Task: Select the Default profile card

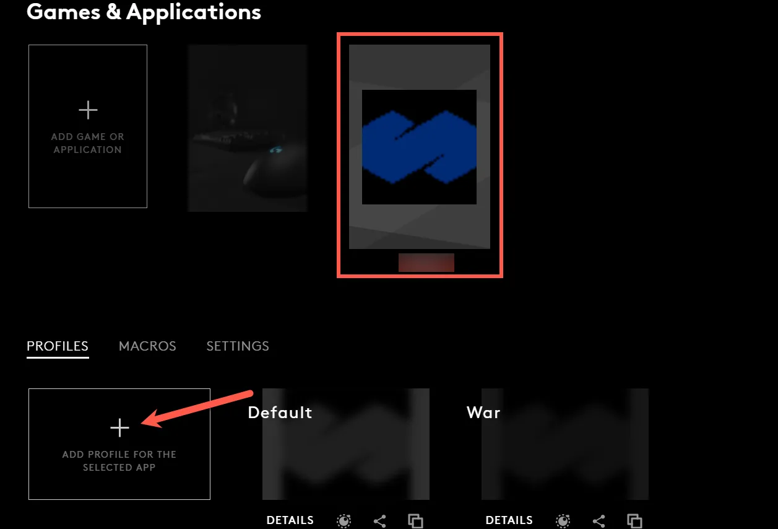Action: pyautogui.click(x=346, y=444)
